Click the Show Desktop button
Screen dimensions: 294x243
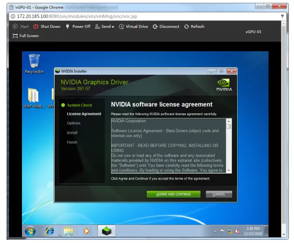click(266, 231)
